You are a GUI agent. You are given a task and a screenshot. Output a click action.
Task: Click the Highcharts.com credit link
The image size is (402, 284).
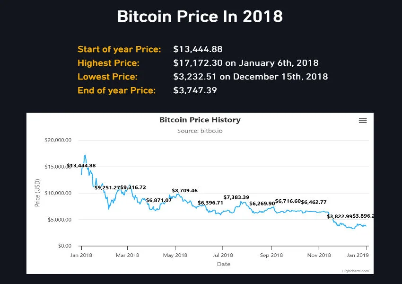[x=355, y=271]
